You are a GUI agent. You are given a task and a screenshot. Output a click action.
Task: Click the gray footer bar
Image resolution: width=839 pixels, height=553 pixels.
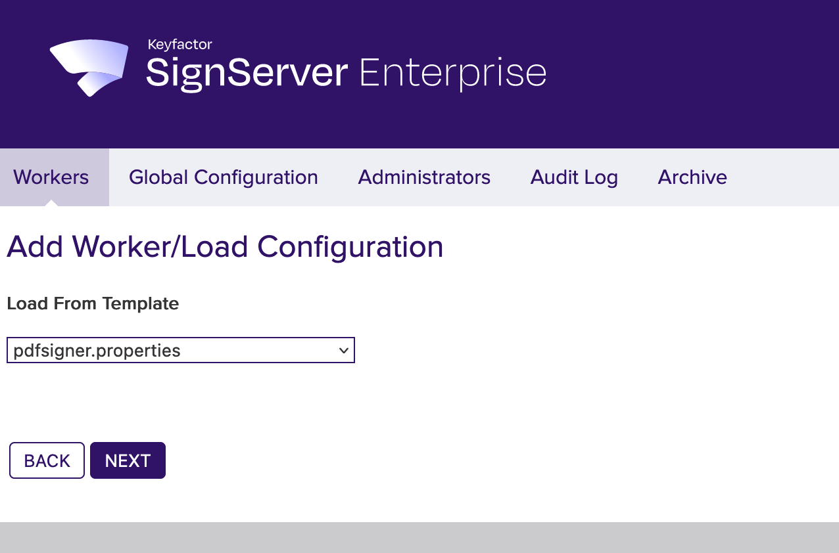click(419, 537)
